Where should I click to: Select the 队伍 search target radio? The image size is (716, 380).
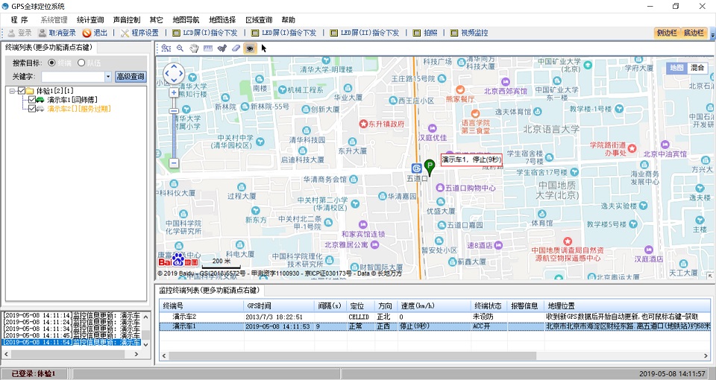[x=81, y=63]
